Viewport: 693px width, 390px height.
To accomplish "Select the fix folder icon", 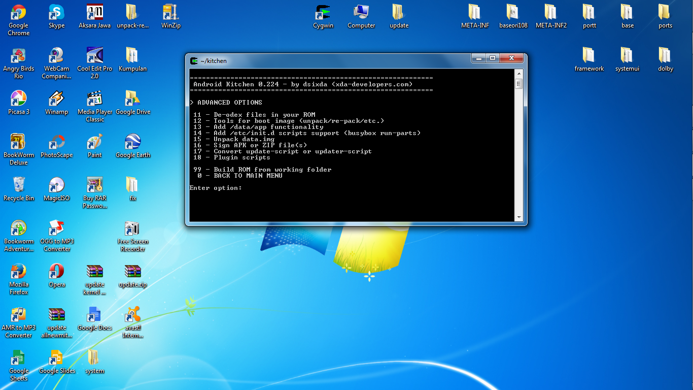I will (133, 189).
